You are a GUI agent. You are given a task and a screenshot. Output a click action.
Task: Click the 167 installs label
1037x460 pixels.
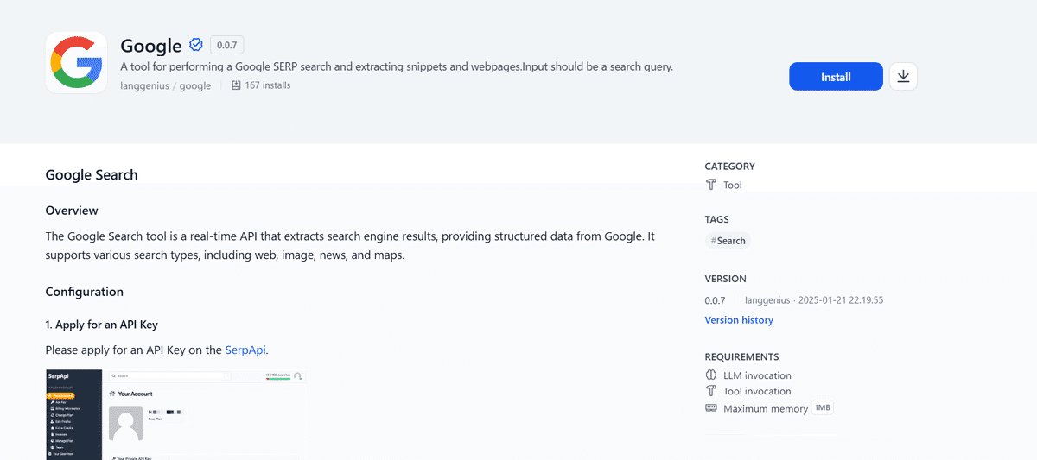click(268, 85)
